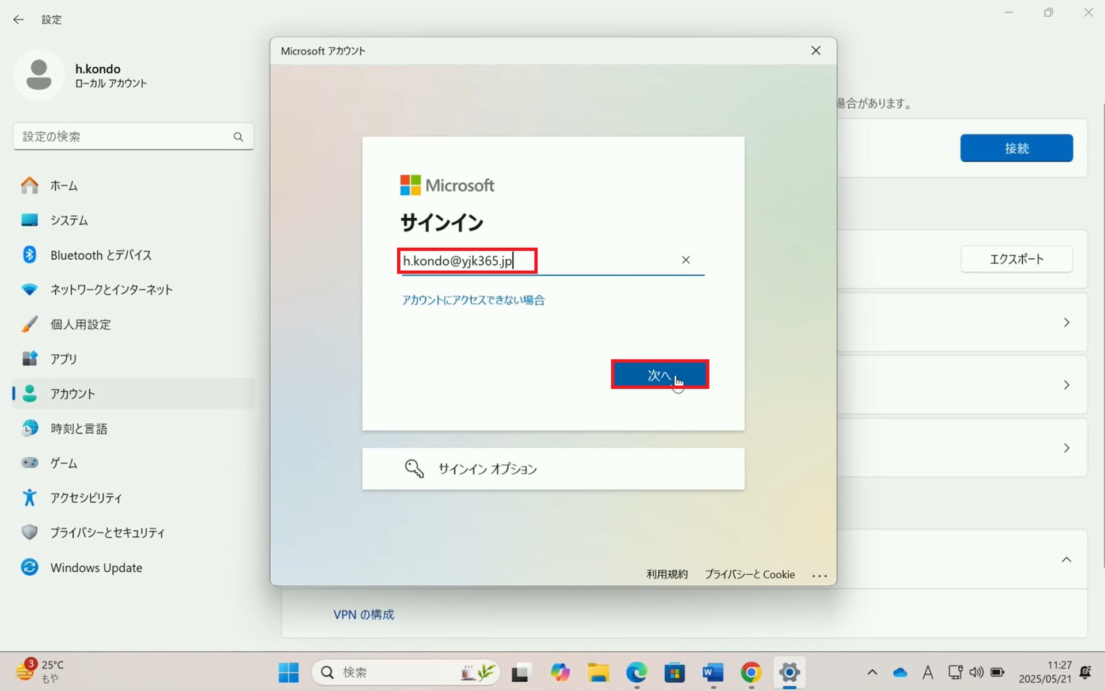Open OneDrive tray icon

900,672
